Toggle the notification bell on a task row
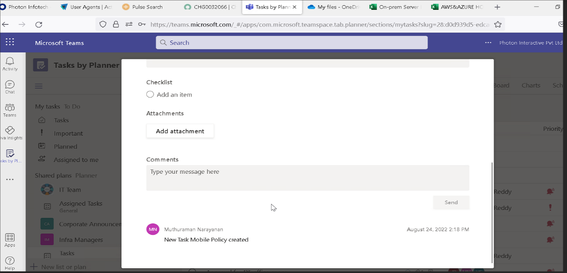The image size is (567, 273). 550,192
